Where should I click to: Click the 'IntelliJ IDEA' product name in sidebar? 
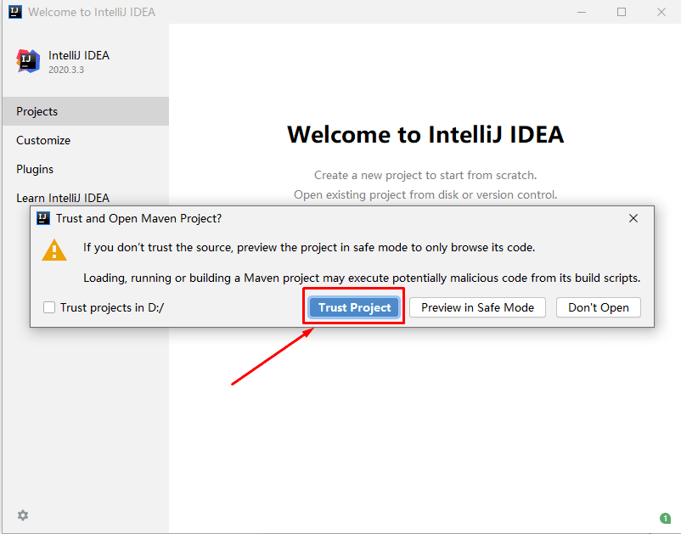coord(79,55)
